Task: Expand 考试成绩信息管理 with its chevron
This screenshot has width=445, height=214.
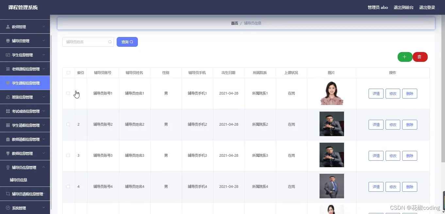Action: [44, 111]
